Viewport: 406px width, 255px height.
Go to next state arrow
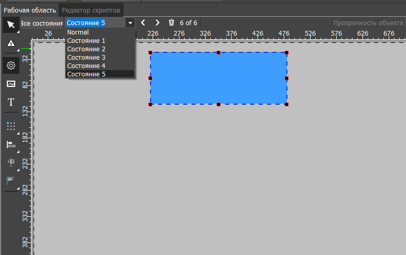click(157, 23)
